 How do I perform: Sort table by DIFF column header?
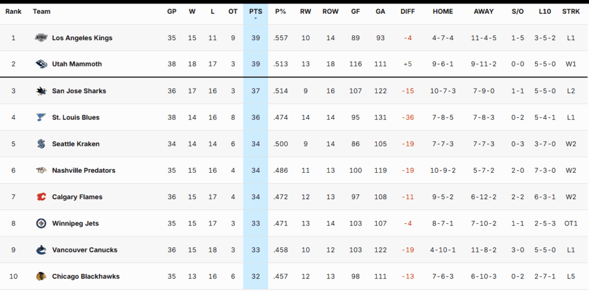407,11
